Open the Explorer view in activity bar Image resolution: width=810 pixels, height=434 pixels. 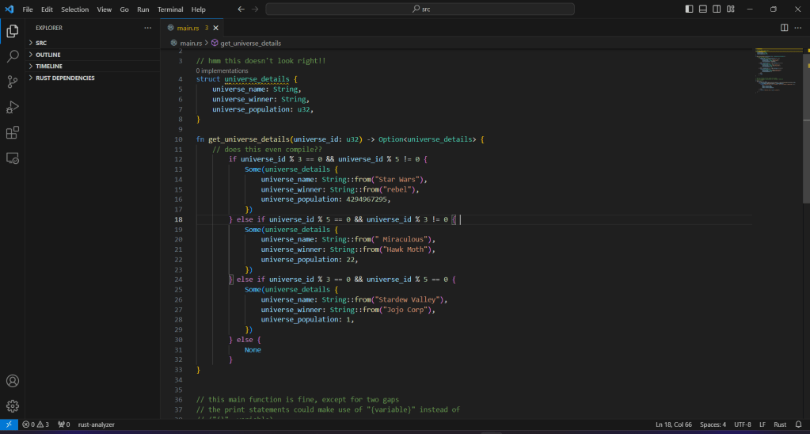[x=13, y=32]
